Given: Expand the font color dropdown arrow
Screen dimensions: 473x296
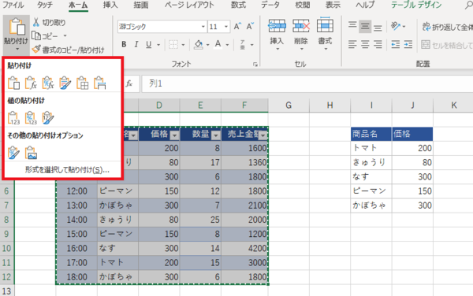Looking at the screenshot, I should tap(227, 45).
